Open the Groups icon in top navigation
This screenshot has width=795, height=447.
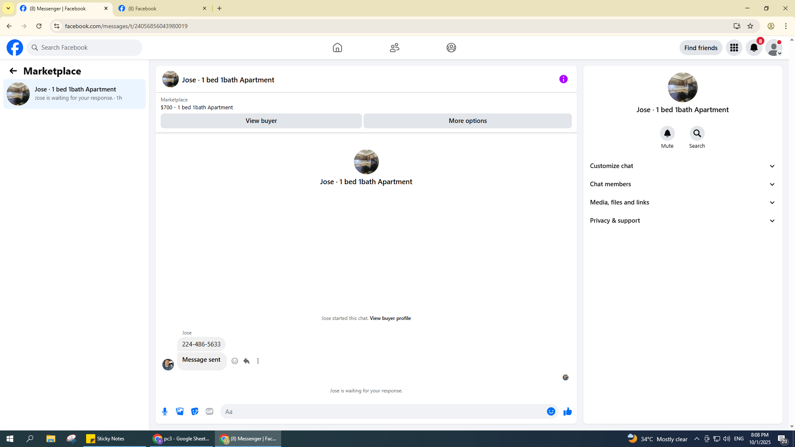click(451, 48)
